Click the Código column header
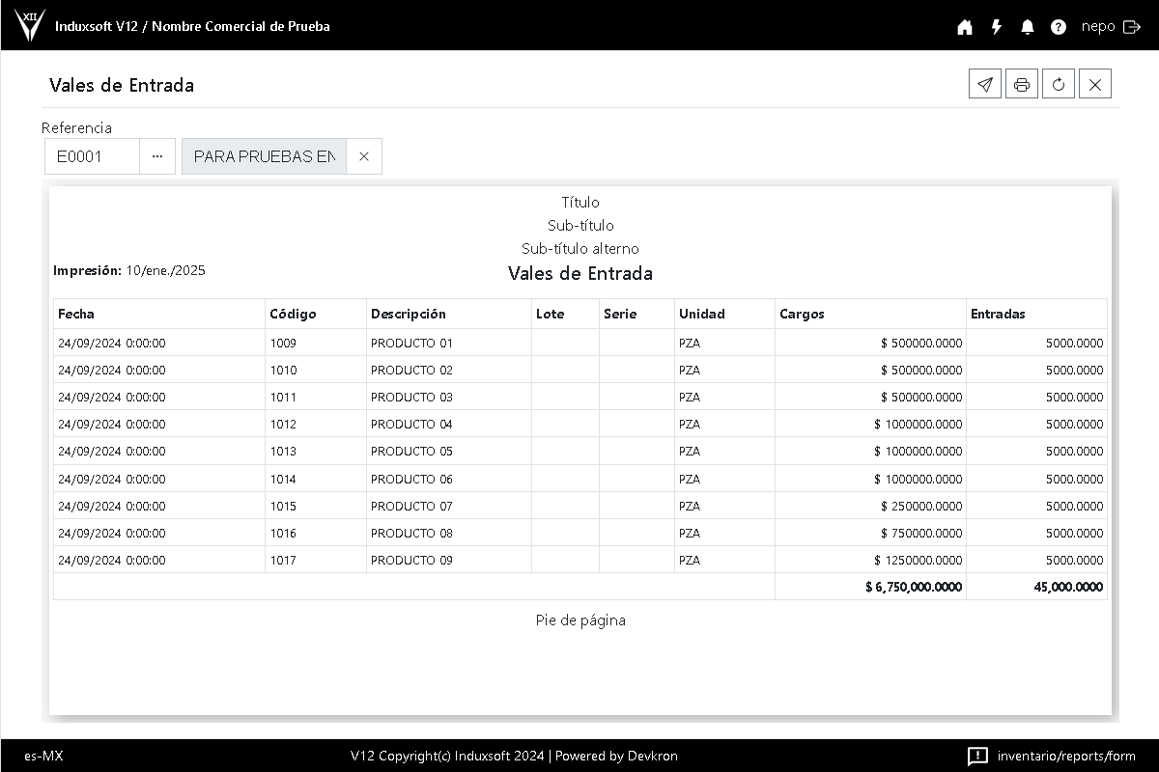This screenshot has width=1159, height=772. (x=293, y=314)
